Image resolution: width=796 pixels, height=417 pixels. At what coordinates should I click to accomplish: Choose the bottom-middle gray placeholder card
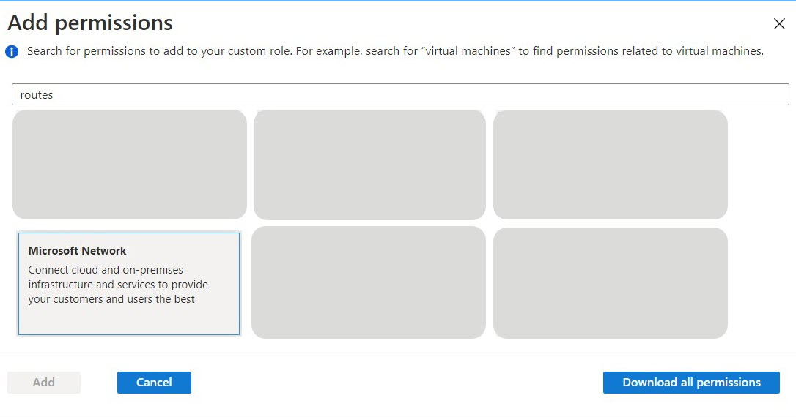click(x=369, y=282)
